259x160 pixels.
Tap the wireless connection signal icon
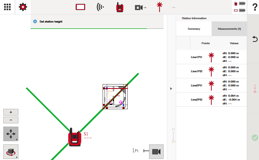click(x=100, y=7)
